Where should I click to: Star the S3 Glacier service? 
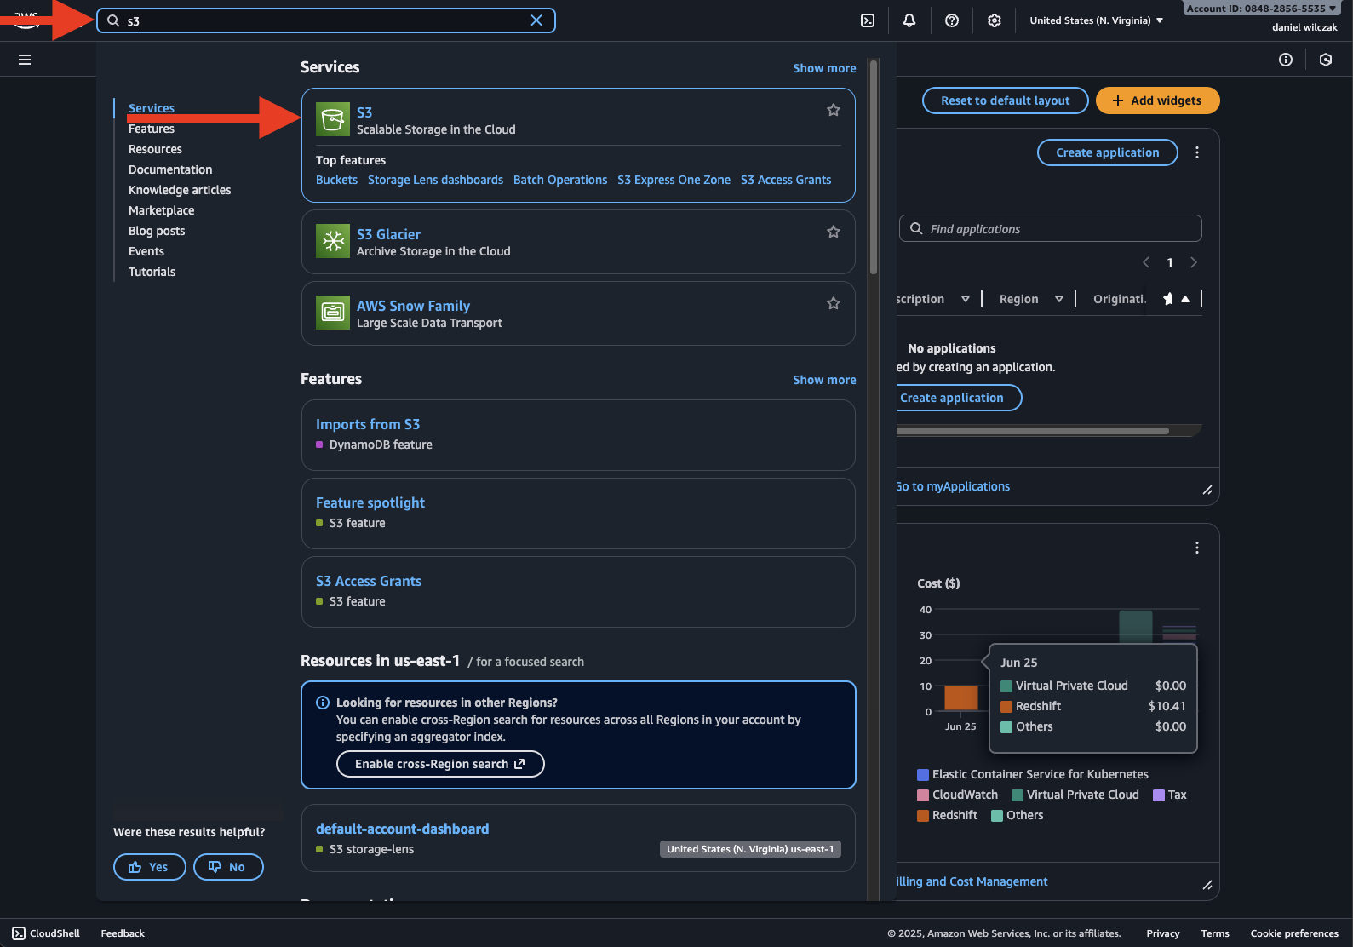point(834,232)
